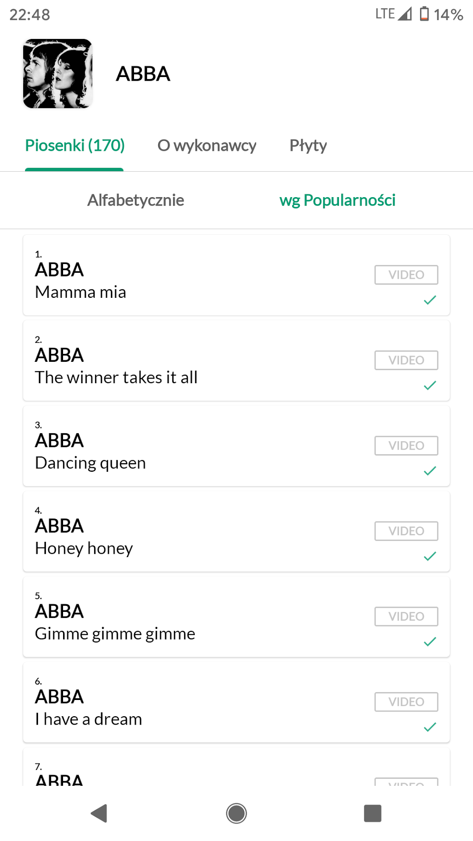Tap checkmark on The winner takes it all

[430, 385]
